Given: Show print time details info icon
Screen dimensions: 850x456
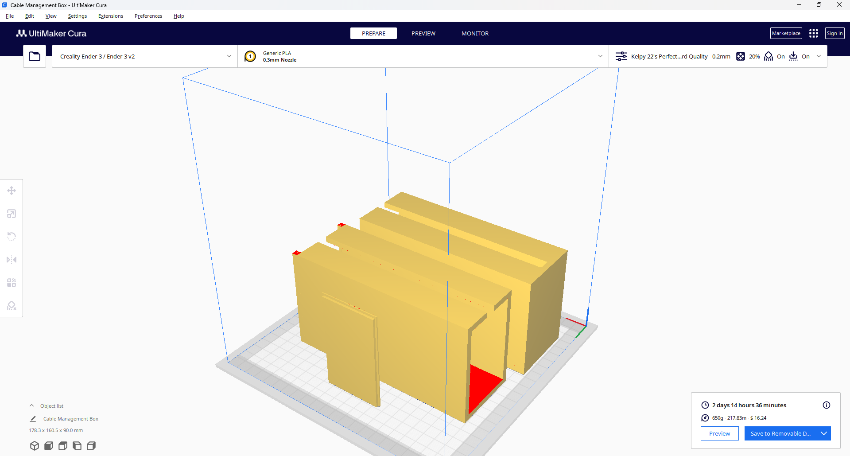Looking at the screenshot, I should click(x=827, y=405).
